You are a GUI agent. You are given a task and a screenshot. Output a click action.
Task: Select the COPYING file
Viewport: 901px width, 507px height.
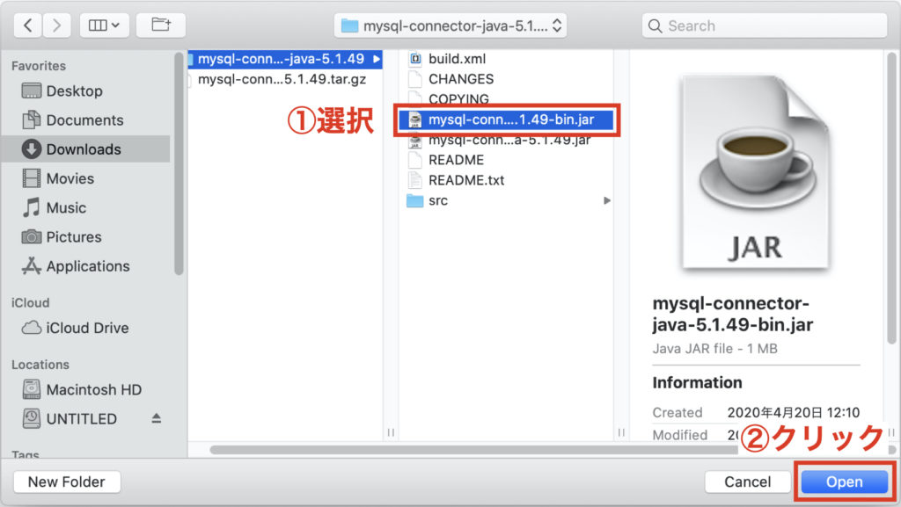[x=506, y=98]
